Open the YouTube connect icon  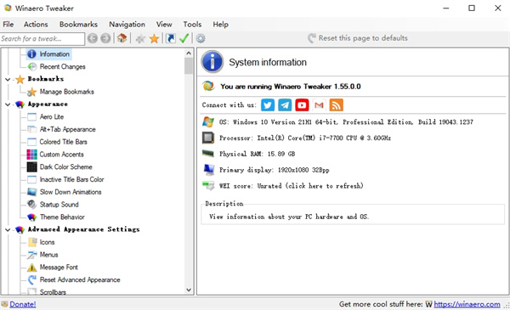point(302,105)
